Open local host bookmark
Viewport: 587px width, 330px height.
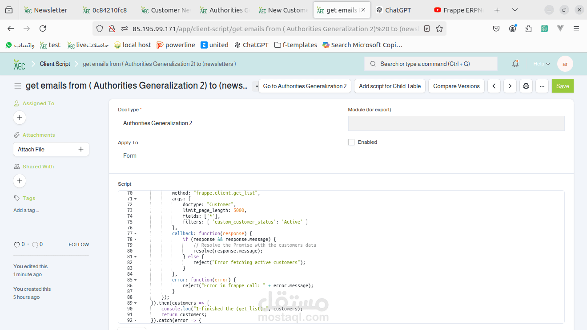click(x=133, y=45)
